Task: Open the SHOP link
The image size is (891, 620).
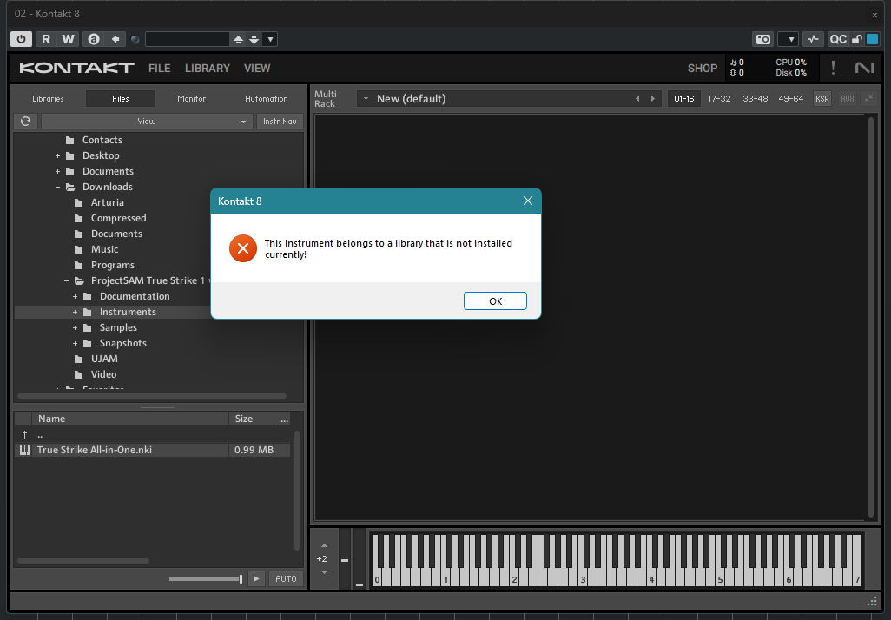Action: coord(703,69)
